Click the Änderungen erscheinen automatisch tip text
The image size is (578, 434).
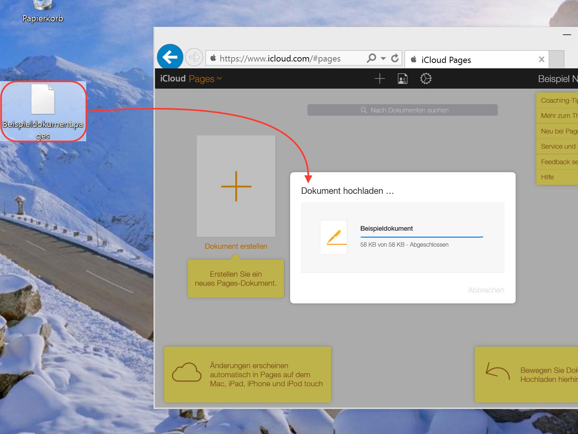(x=266, y=375)
